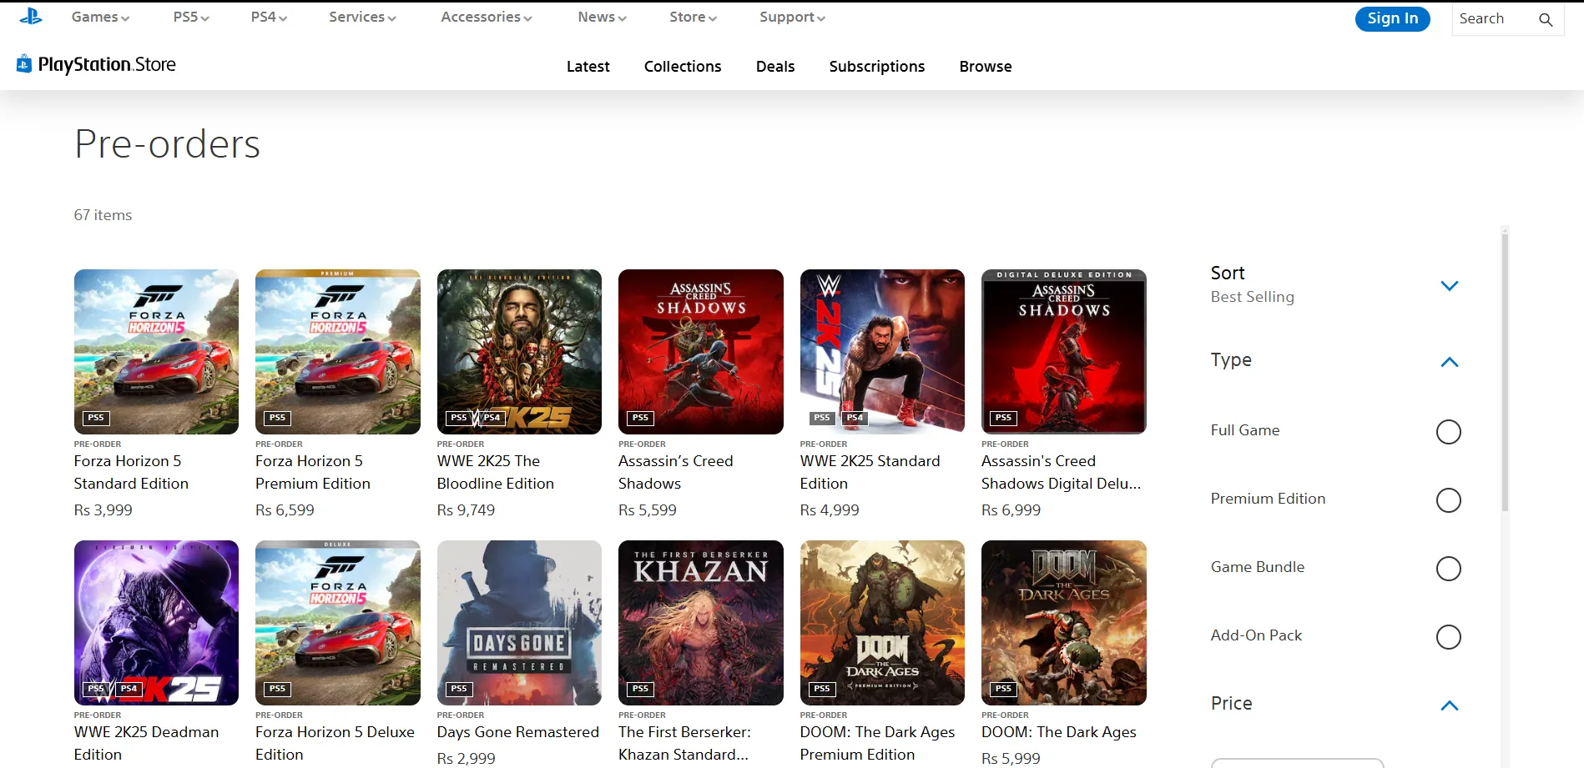This screenshot has height=768, width=1584.
Task: Select Add-On Pack type filter
Action: coord(1448,637)
